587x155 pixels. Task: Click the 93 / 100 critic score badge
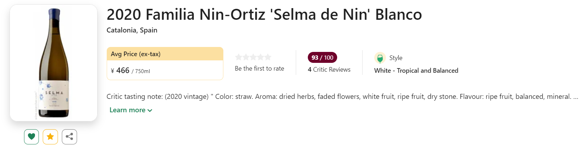[322, 58]
